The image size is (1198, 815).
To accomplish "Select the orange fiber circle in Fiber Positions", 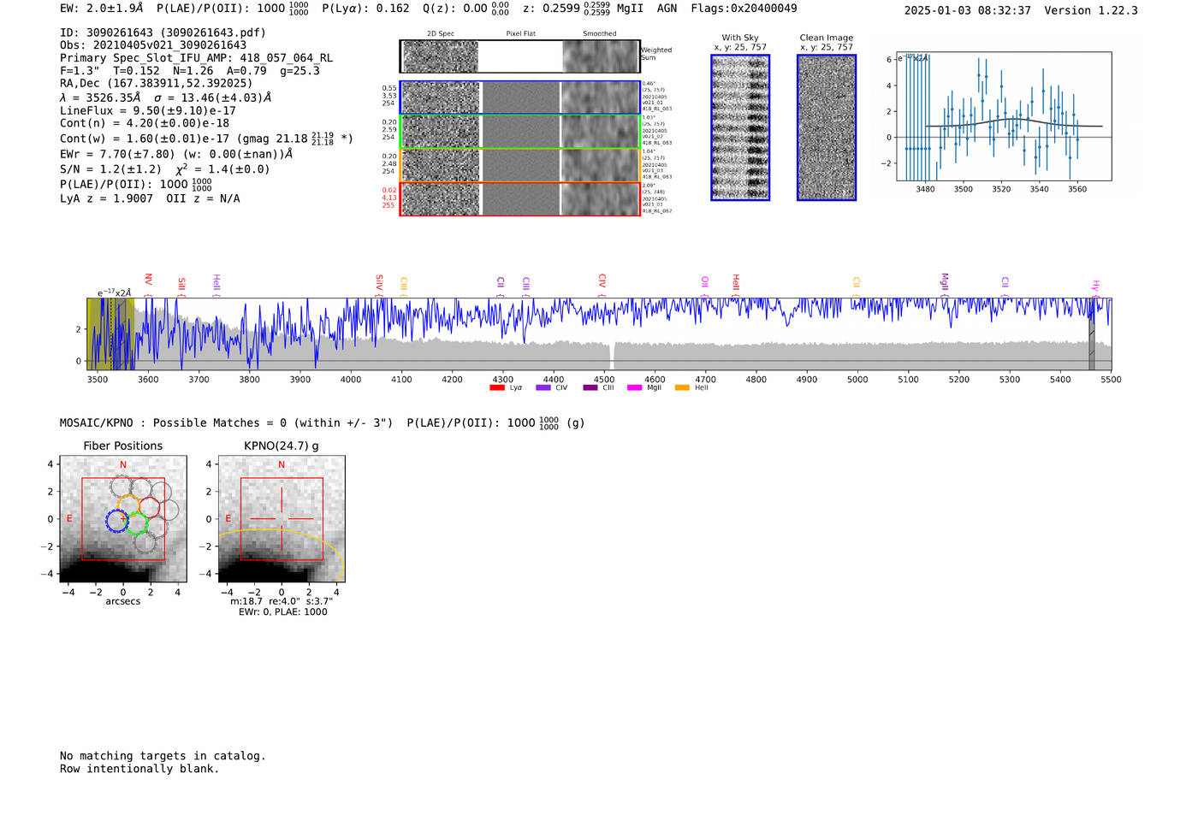I will 128,505.
